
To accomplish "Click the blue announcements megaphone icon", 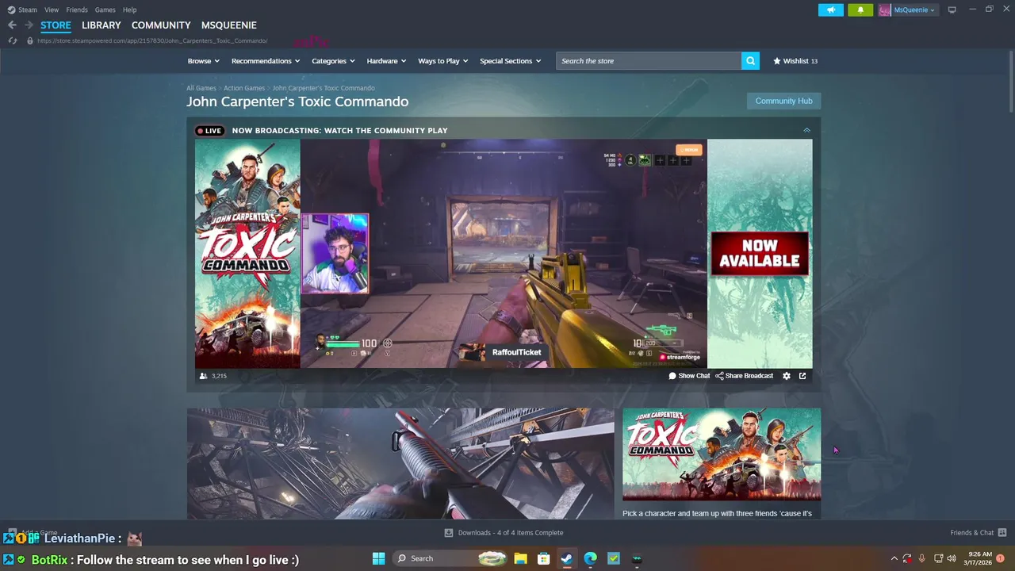I will (831, 10).
